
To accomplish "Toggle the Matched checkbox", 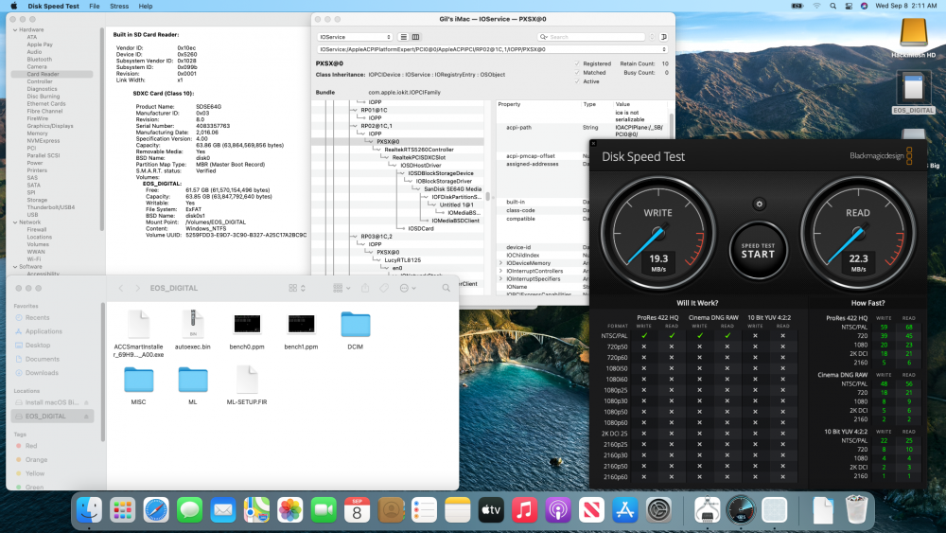I will pyautogui.click(x=577, y=73).
